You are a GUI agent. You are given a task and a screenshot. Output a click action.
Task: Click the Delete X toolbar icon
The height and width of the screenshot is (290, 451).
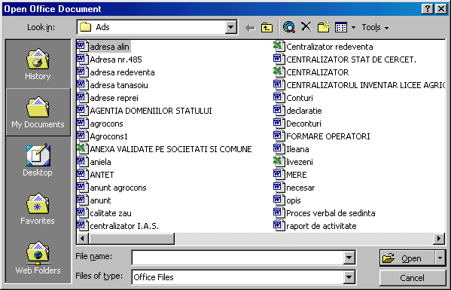[306, 27]
